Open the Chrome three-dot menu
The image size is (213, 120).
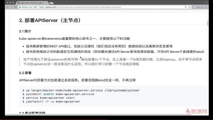[x=206, y=7]
